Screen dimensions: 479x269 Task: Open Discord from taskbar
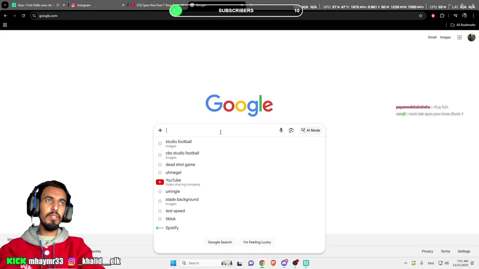tap(284, 263)
